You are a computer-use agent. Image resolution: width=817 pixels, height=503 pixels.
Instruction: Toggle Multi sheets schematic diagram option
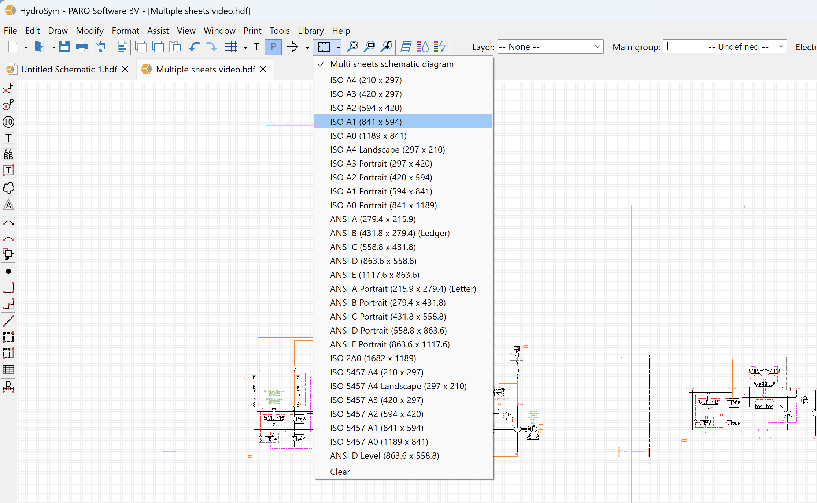[x=392, y=64]
